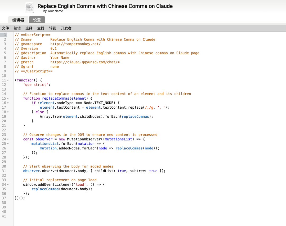286x226 pixels.
Task: Click the @match URL https://clauai.qqyunsd.com/chat/*
Action: 85,62
